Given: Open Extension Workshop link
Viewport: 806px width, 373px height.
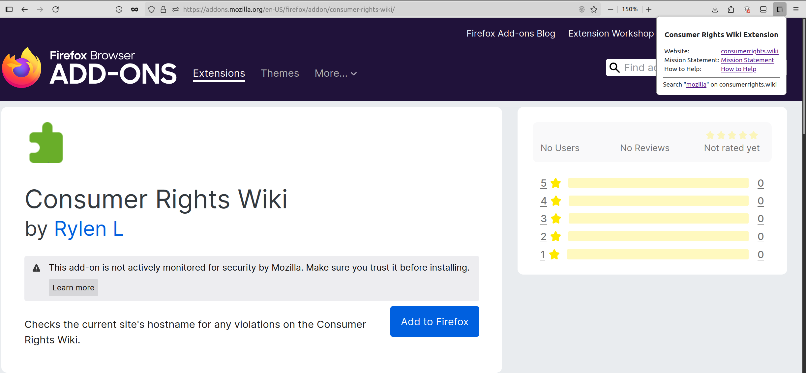Looking at the screenshot, I should (x=611, y=33).
